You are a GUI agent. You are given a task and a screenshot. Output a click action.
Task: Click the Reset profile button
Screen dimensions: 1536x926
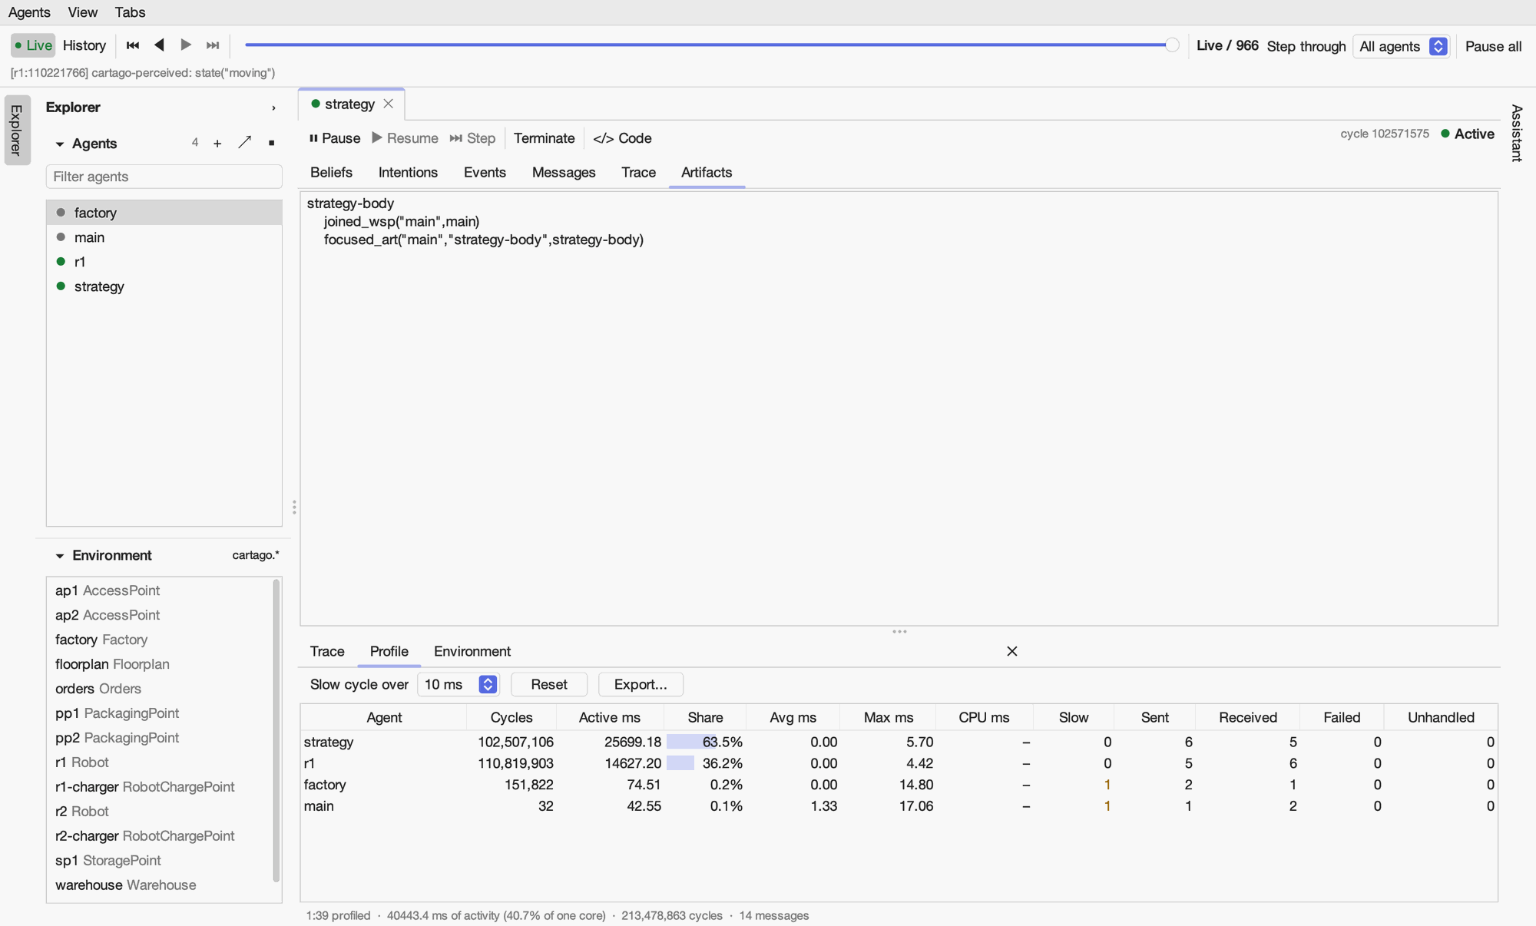point(549,684)
